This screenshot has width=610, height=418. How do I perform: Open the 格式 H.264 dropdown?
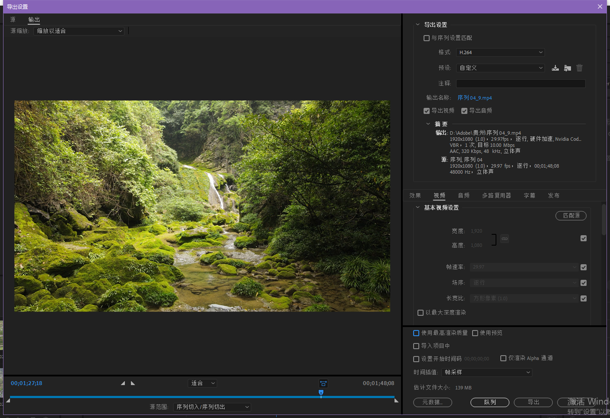pyautogui.click(x=500, y=52)
